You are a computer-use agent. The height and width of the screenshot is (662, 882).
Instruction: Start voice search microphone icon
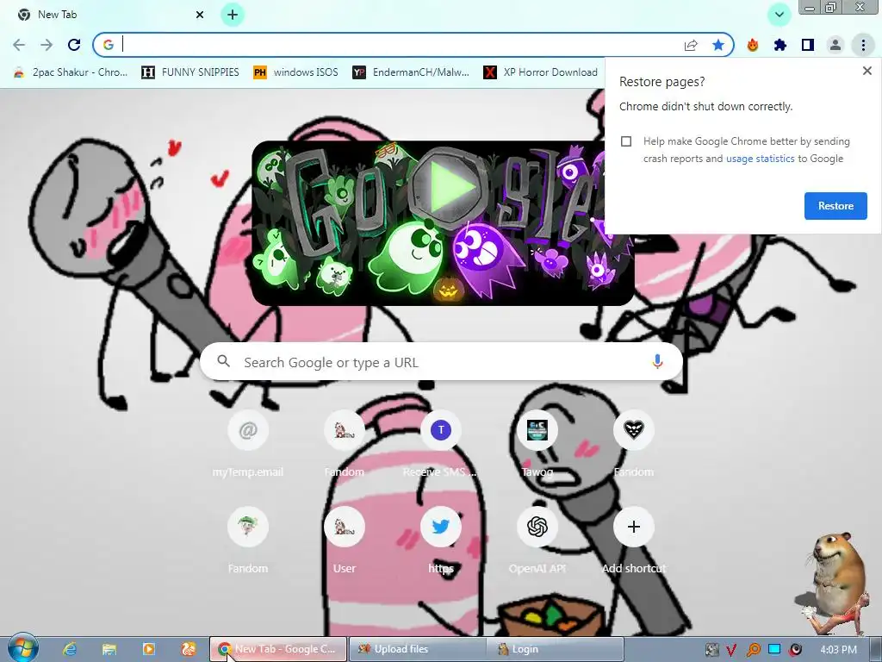point(657,362)
